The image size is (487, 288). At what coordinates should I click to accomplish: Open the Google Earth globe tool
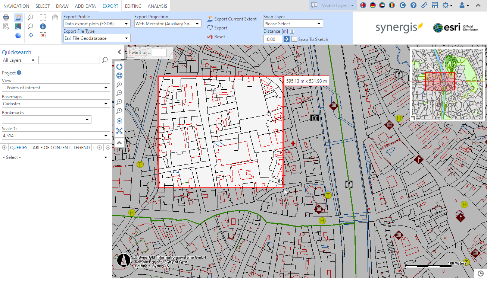pyautogui.click(x=18, y=35)
